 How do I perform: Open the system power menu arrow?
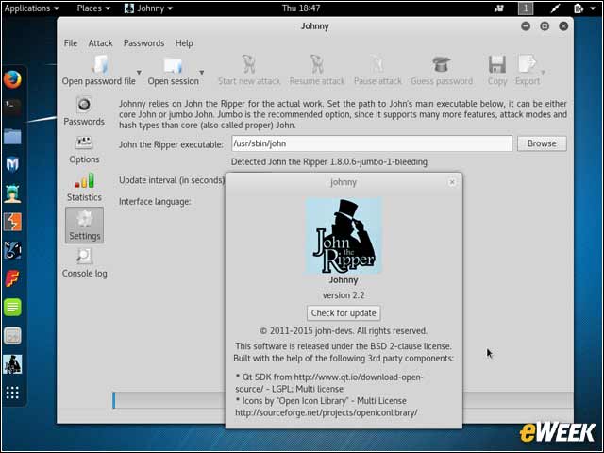coord(593,8)
